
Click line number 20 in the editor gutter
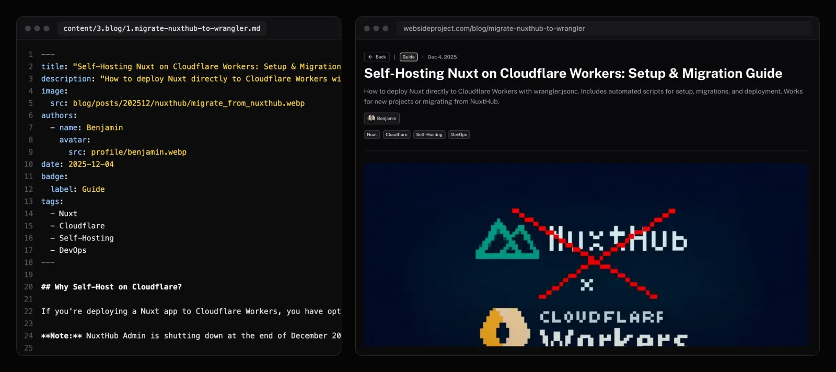pos(28,287)
